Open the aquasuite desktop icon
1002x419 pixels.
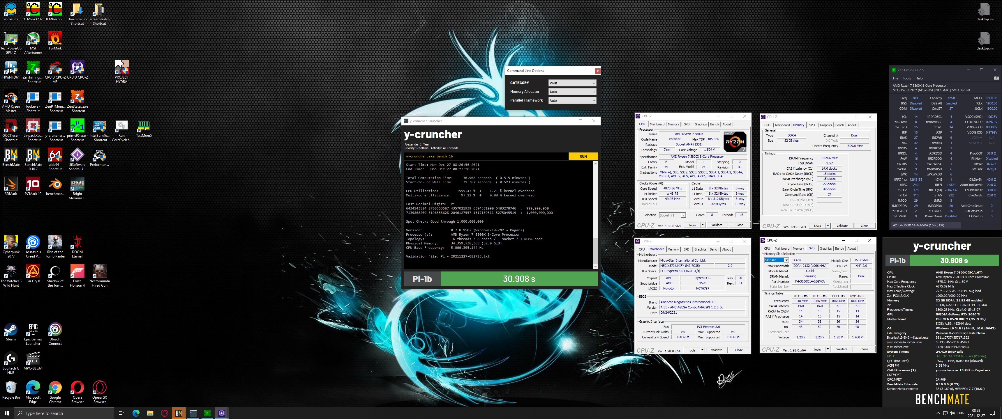click(x=11, y=12)
